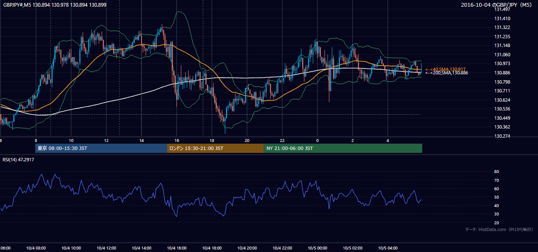The width and height of the screenshot is (538, 252).
Task: Click the 130.449 price axis label
Action: 502,118
